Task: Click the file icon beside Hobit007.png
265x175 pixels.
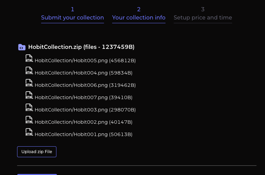Action: [29, 96]
